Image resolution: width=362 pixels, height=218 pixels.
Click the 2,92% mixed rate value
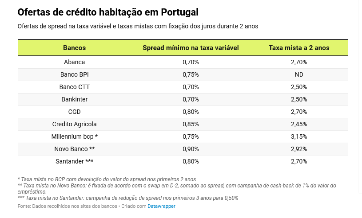point(299,149)
